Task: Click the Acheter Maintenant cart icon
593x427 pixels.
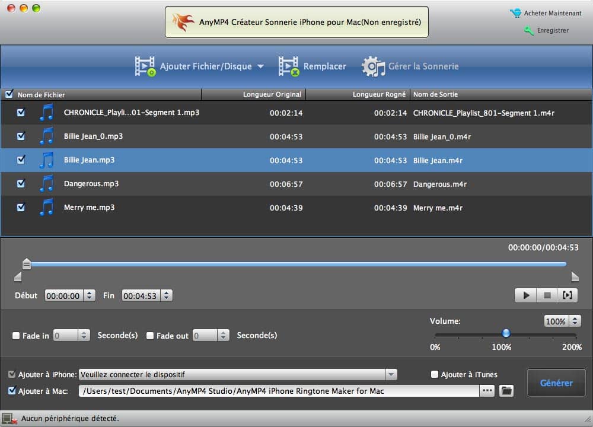Action: [x=515, y=13]
